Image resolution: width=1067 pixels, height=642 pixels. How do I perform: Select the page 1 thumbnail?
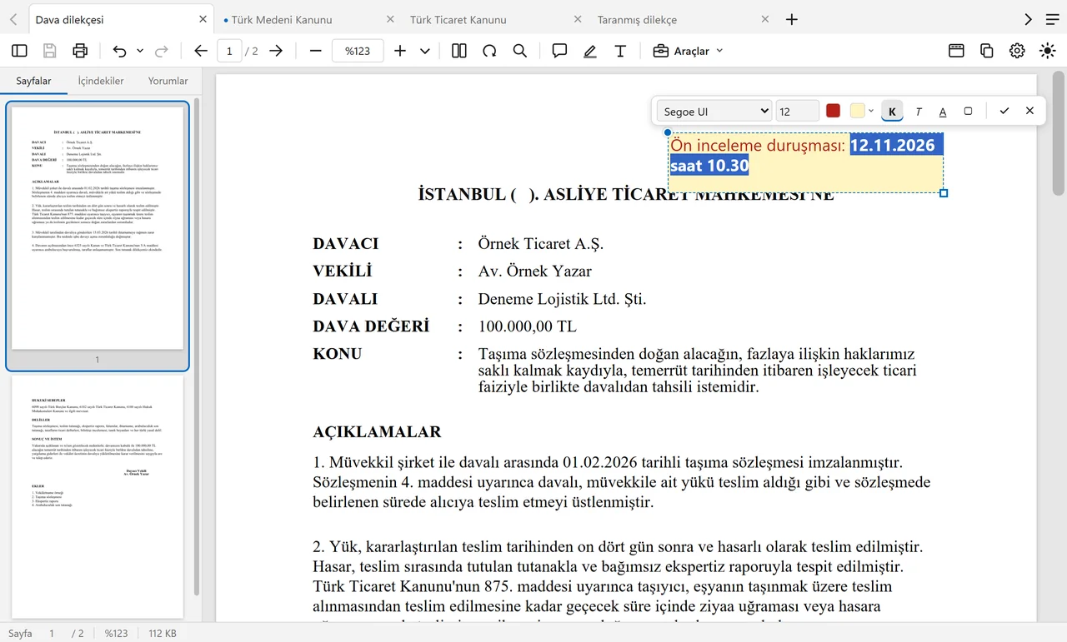(98, 228)
